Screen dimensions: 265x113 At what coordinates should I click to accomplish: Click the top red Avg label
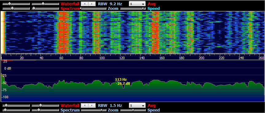click(x=152, y=4)
